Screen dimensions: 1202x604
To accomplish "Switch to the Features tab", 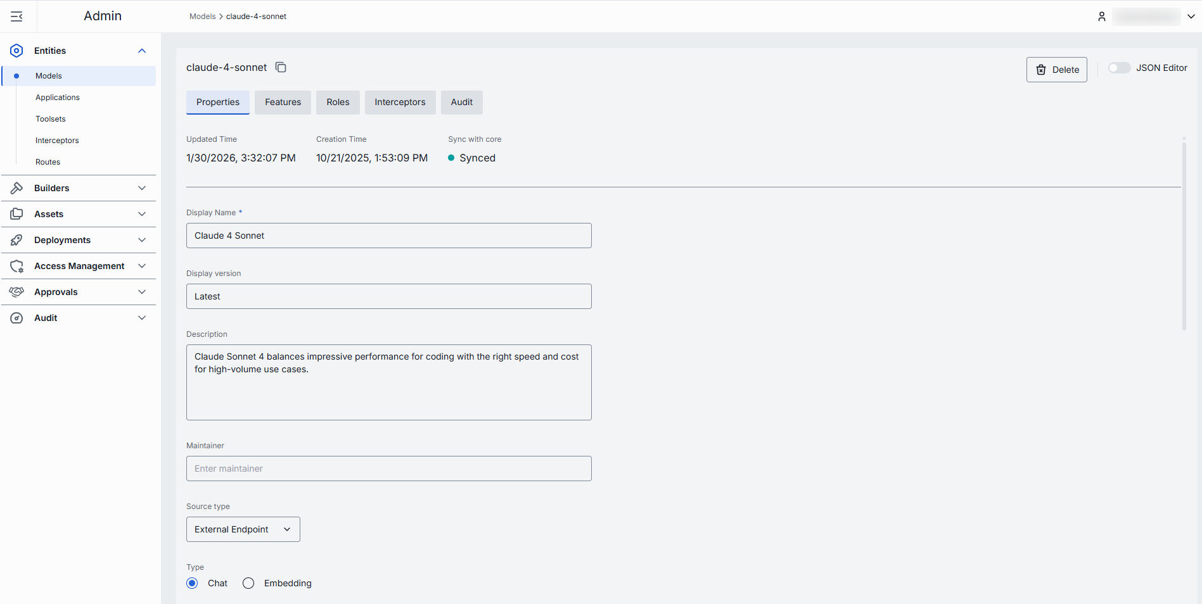I will click(283, 102).
